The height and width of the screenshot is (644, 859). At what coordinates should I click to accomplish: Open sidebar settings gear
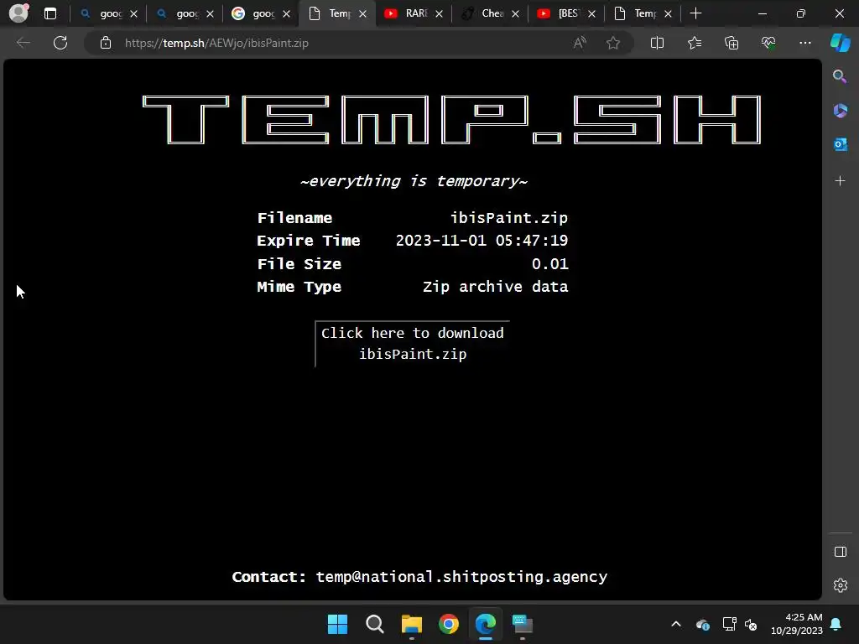(x=840, y=585)
